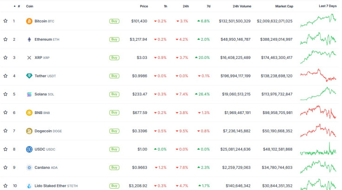342x190 pixels.
Task: Select Solana 7d change 26.4%
Action: point(202,94)
